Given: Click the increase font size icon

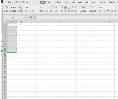Looking at the screenshot, I should pos(53,8).
